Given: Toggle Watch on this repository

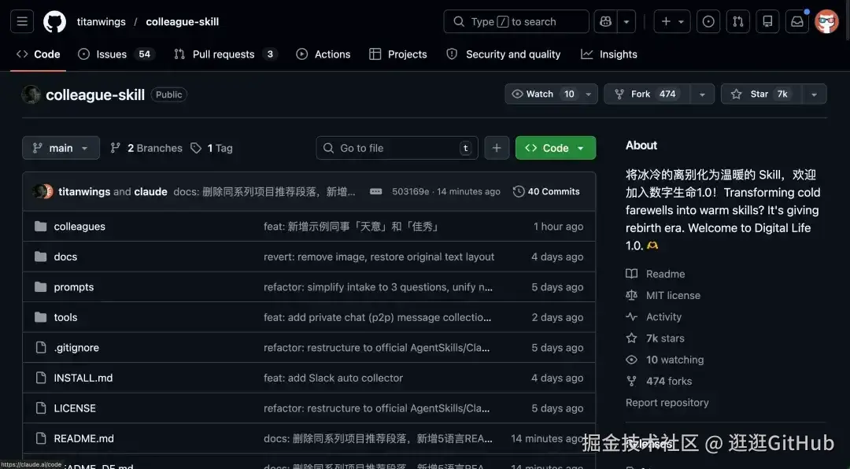Looking at the screenshot, I should click(542, 94).
